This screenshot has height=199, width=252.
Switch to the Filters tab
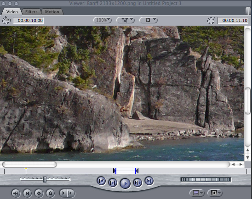31,12
